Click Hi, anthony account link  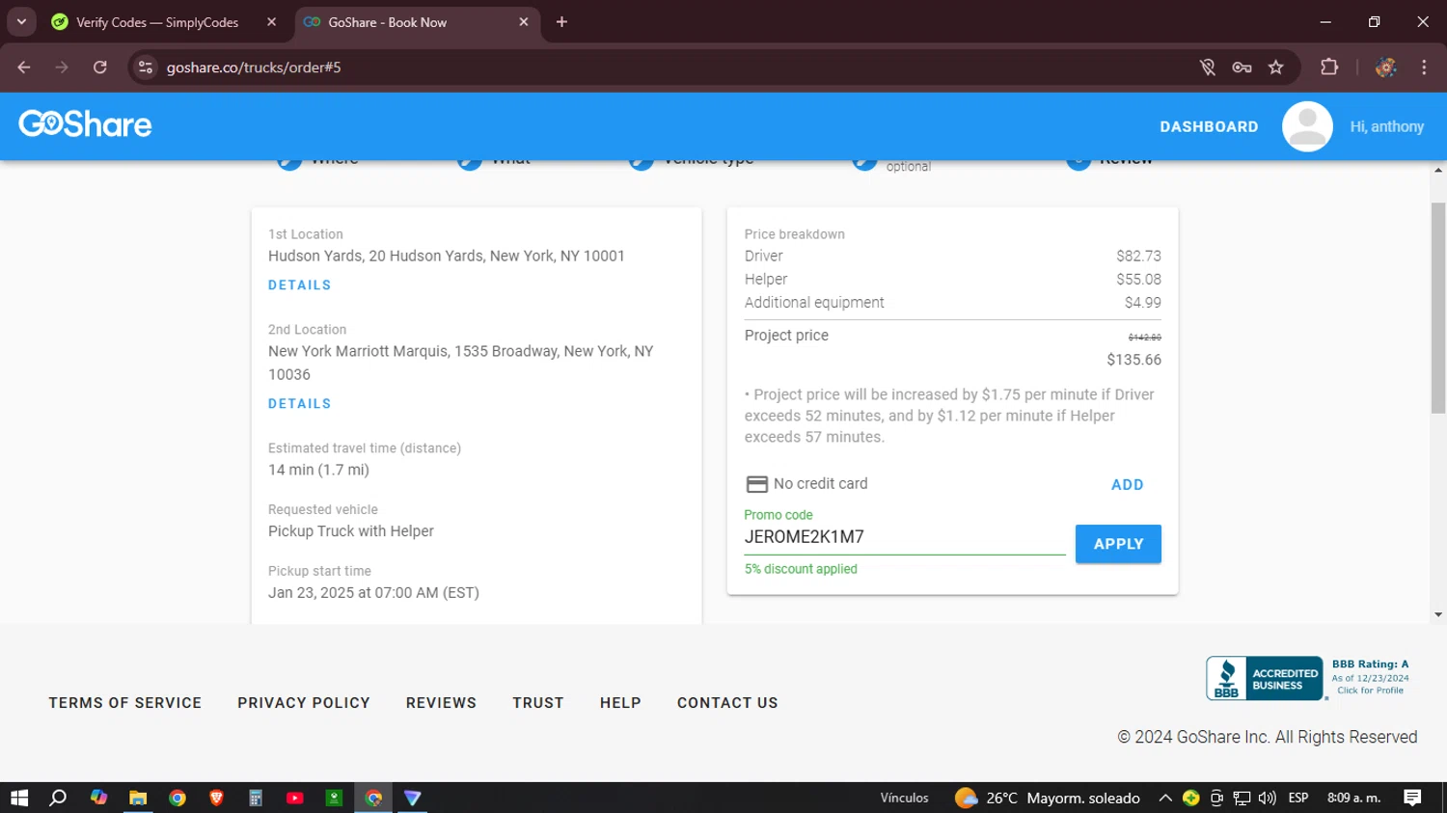click(x=1386, y=126)
